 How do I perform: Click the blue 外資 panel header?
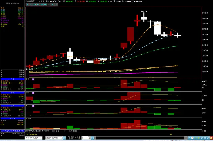coord(12,79)
